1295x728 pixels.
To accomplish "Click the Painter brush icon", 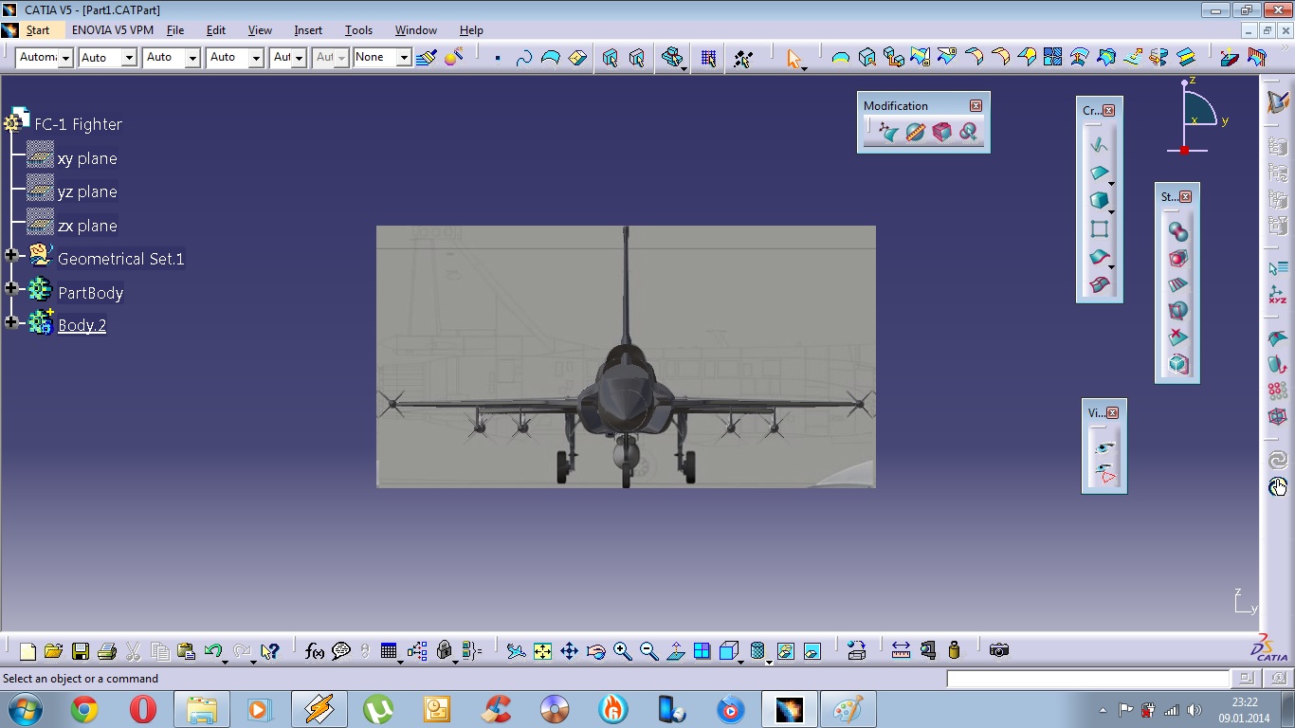I will (426, 58).
